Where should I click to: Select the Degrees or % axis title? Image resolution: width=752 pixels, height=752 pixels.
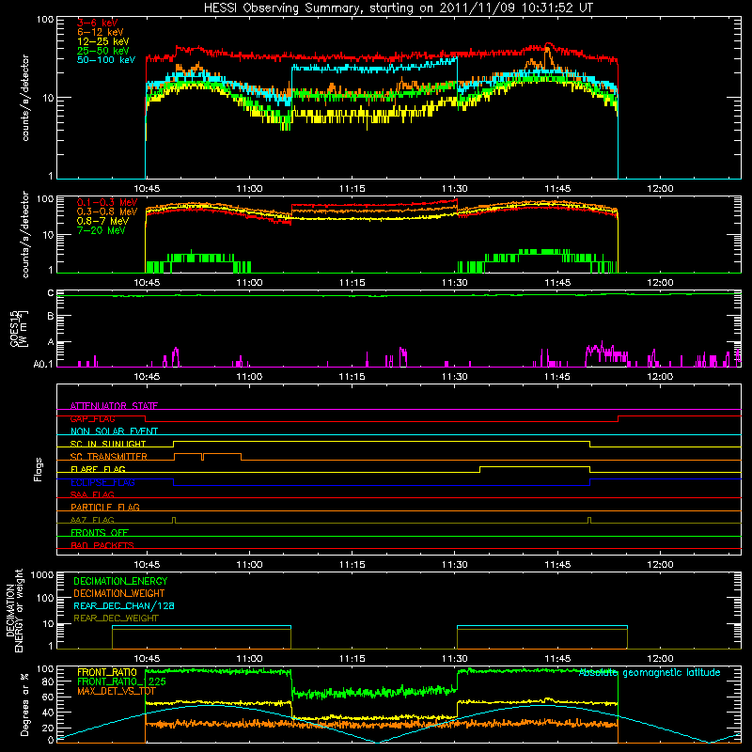24,705
